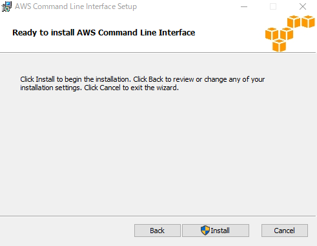
Task: Click the window title 'AWS Command Line Interface Setup'
Action: (x=76, y=6)
